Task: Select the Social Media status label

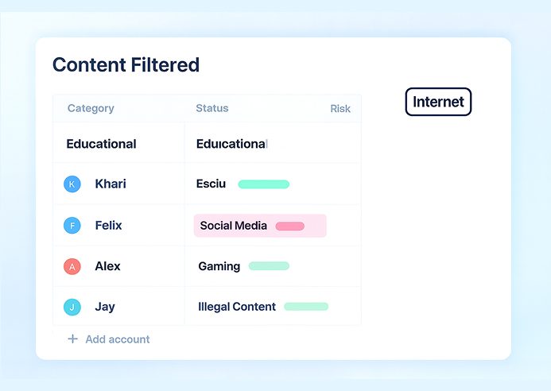Action: tap(234, 226)
